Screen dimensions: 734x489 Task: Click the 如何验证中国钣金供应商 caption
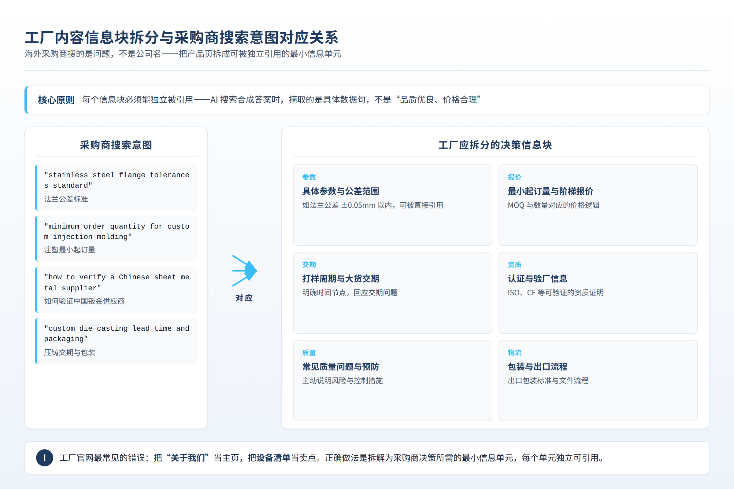84,301
